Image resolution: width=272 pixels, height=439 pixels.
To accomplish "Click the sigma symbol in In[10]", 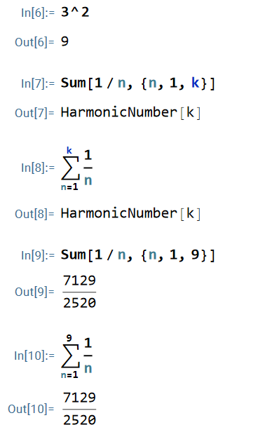I will [71, 356].
